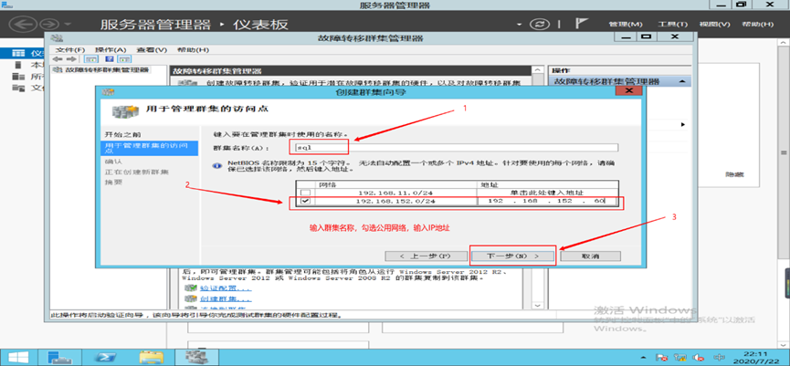The width and height of the screenshot is (790, 366).
Task: Select the local server icon in sidebar
Action: 18,65
